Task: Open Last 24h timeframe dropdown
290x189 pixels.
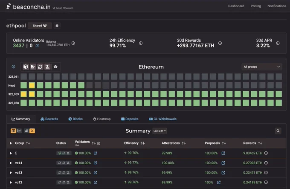Action: pos(159,131)
